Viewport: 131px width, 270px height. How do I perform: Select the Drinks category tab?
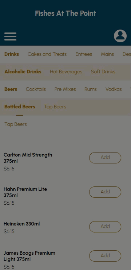[12, 54]
